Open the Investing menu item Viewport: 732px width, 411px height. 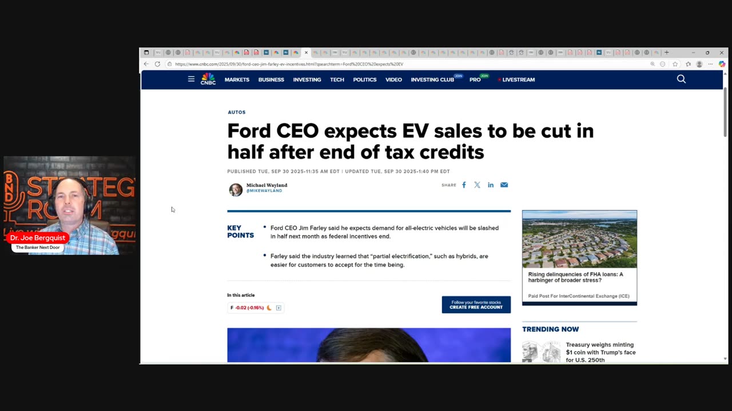(x=307, y=80)
